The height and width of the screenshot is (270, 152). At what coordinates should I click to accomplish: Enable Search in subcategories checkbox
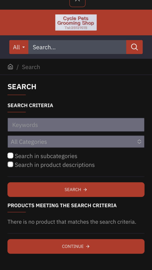pos(10,156)
